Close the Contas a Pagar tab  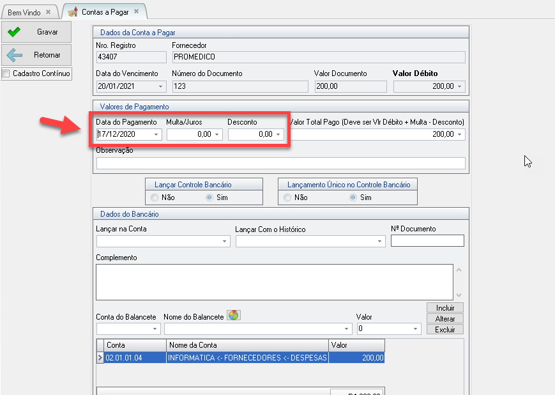[x=136, y=12]
